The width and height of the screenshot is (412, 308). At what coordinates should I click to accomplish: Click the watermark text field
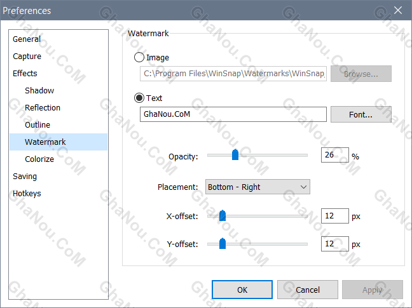click(x=233, y=114)
